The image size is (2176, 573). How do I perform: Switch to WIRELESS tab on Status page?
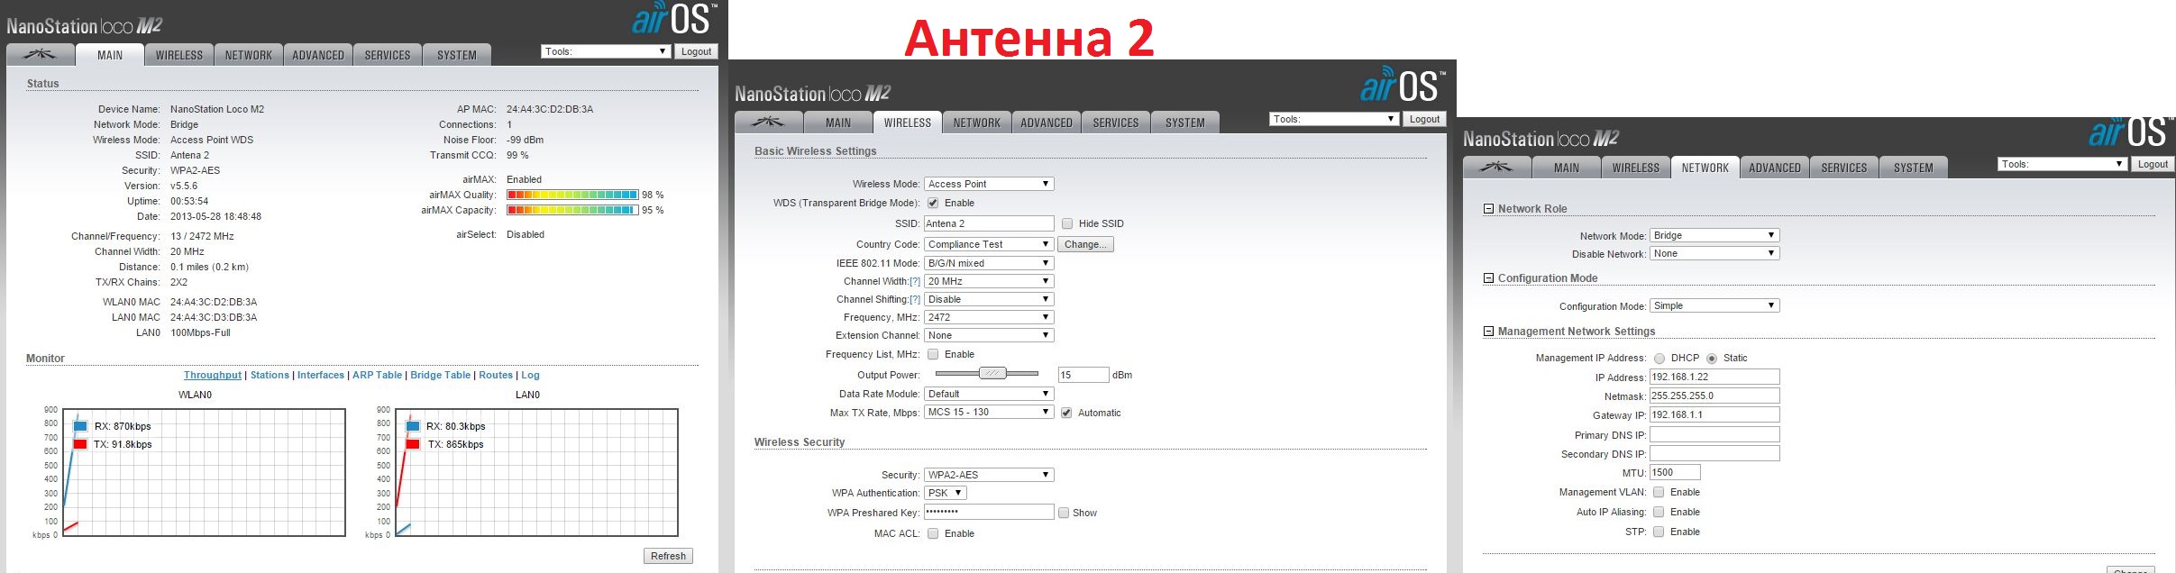click(179, 55)
